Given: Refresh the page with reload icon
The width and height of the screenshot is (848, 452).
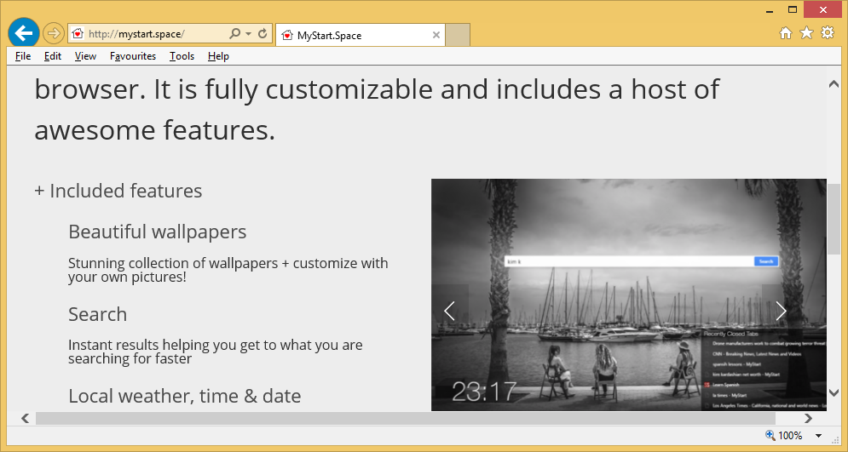Looking at the screenshot, I should coord(262,34).
